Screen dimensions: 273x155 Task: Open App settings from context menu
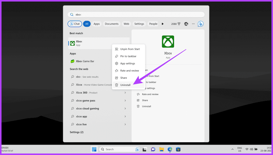pyautogui.click(x=128, y=63)
